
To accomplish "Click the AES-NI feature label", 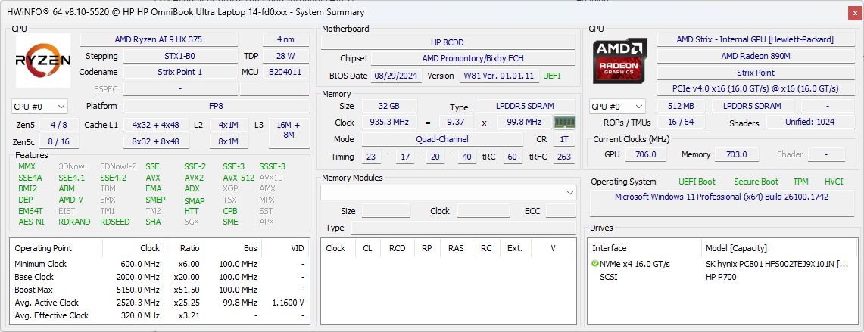I will point(31,222).
